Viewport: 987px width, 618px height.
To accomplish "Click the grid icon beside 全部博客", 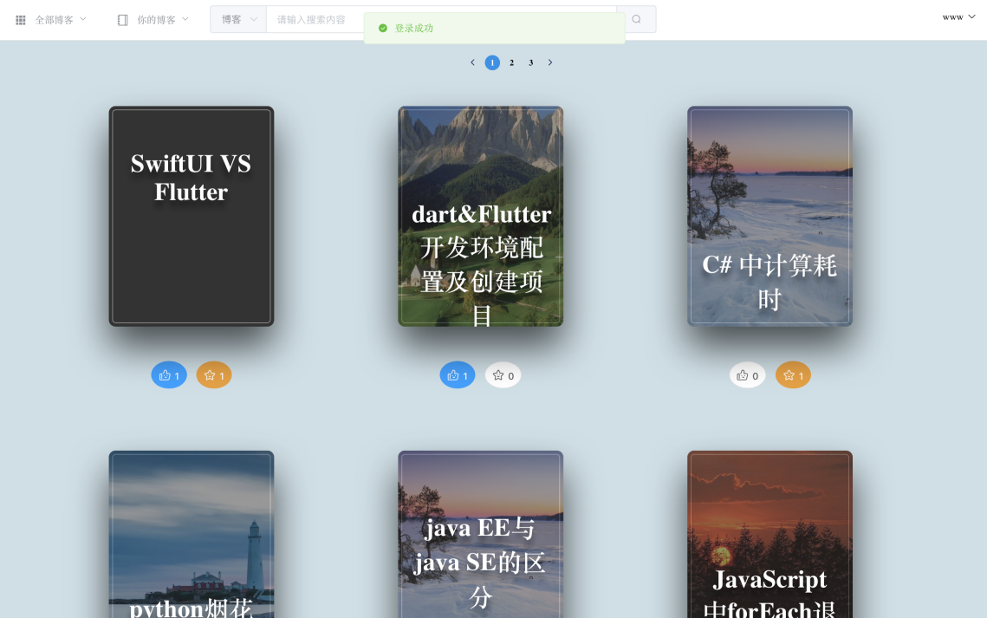I will tap(21, 20).
